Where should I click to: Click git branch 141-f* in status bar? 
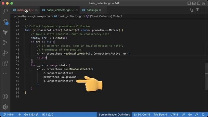9,115
